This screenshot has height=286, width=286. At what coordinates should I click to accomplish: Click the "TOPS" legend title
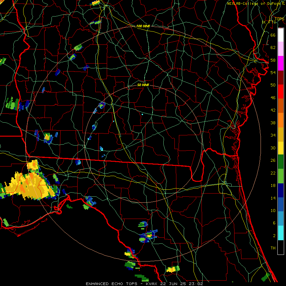tap(279, 19)
